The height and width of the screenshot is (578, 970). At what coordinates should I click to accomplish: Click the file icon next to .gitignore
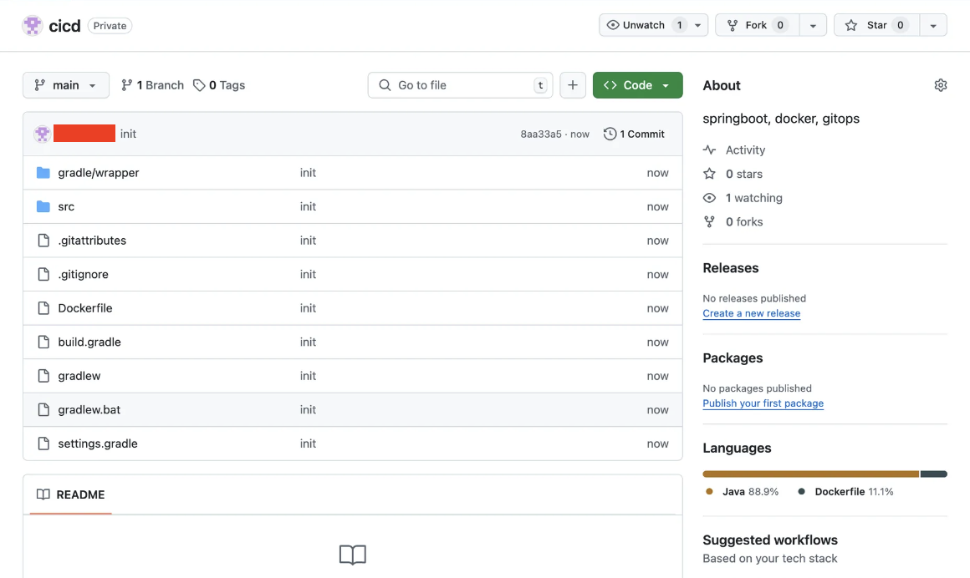43,275
